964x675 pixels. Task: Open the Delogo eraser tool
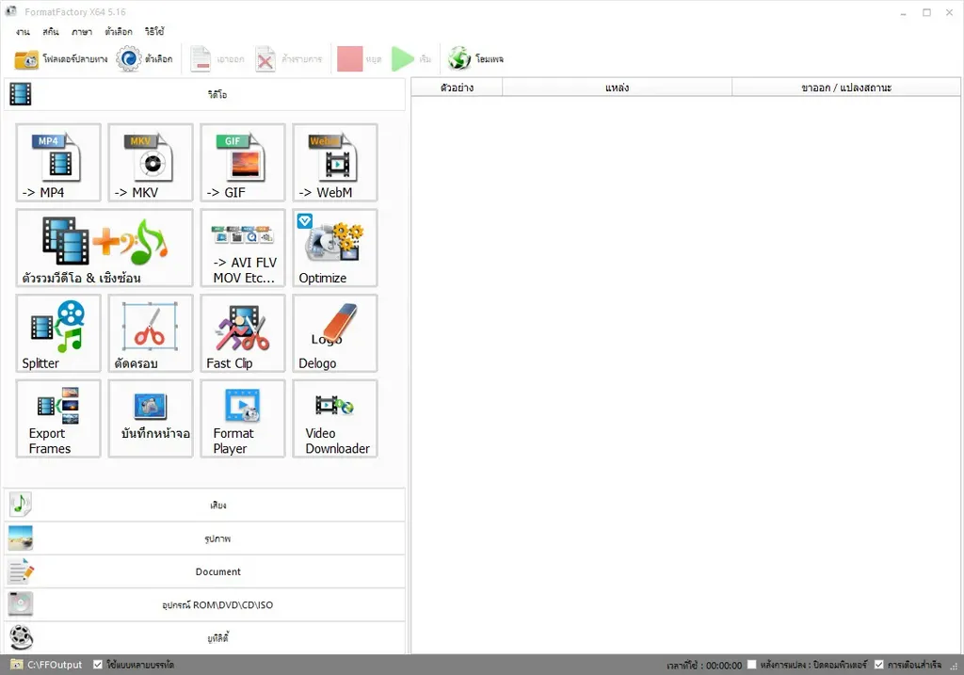(335, 333)
